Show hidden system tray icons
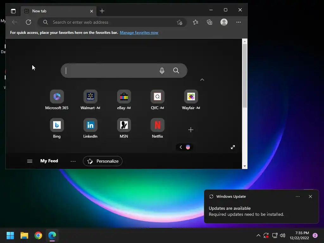The height and width of the screenshot is (243, 324). point(258,235)
